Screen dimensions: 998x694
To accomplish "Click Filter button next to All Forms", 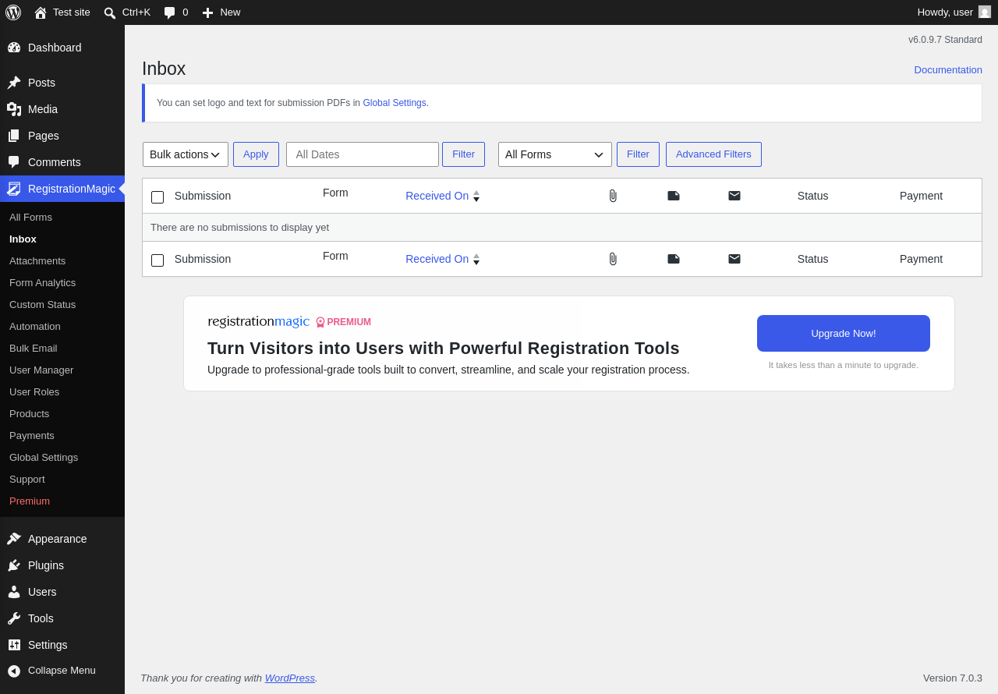I will pyautogui.click(x=638, y=154).
